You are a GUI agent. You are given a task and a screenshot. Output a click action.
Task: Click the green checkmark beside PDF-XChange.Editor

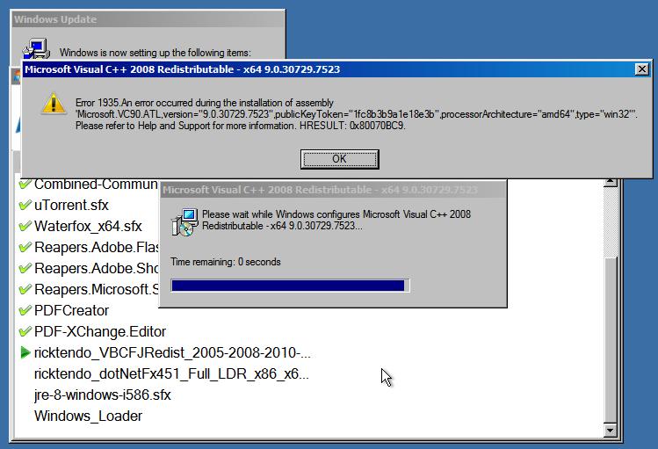point(25,331)
